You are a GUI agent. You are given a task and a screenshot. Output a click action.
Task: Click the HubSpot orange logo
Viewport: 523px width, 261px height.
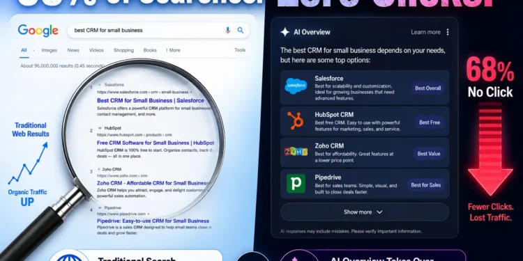(x=295, y=120)
